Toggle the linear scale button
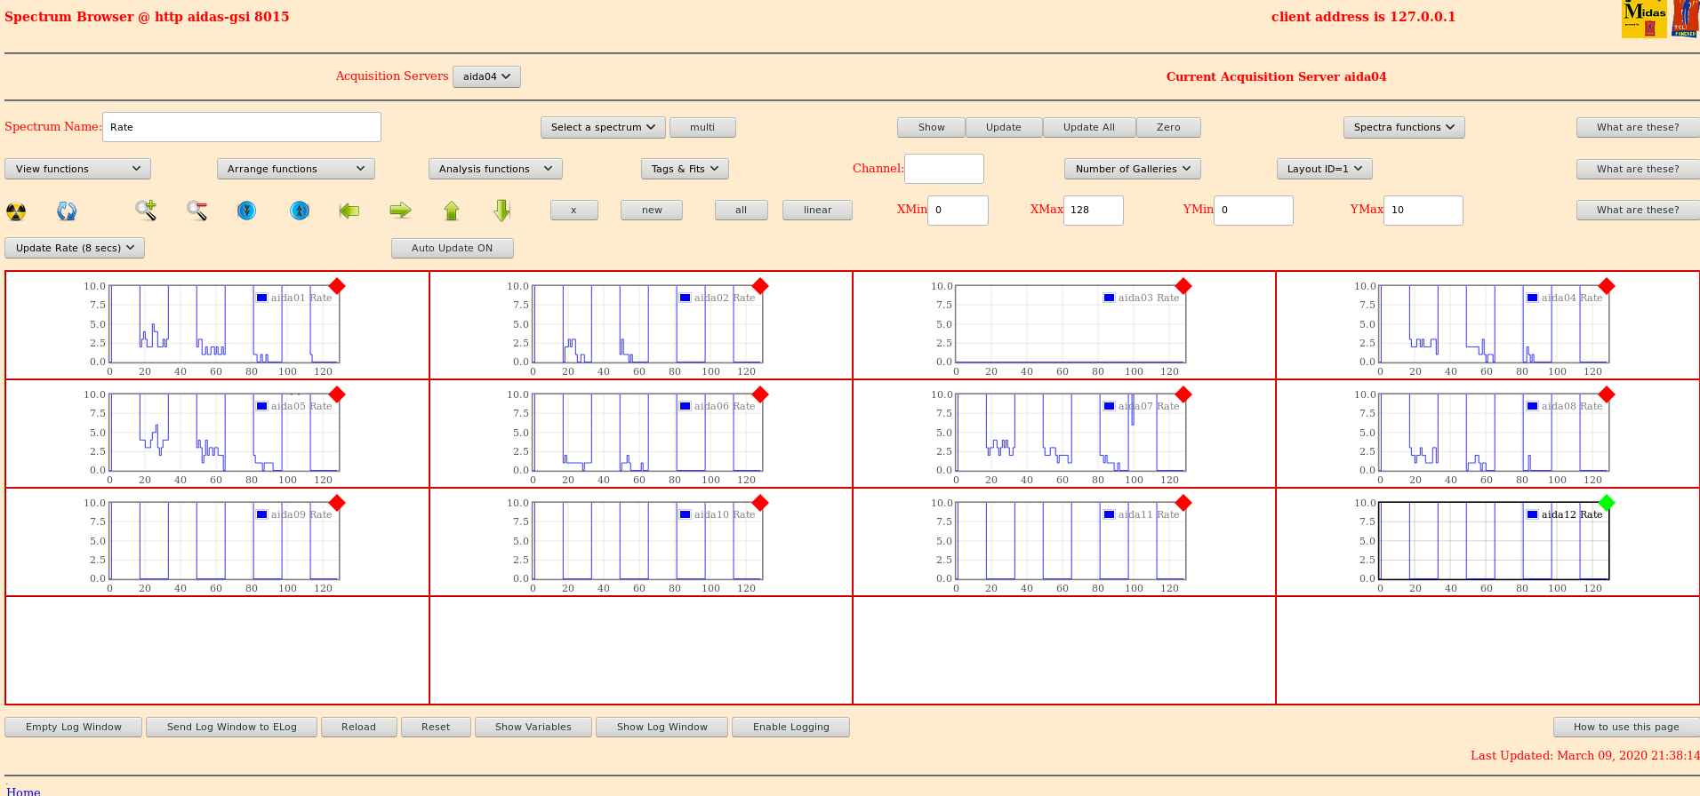Viewport: 1700px width, 796px height. point(817,211)
